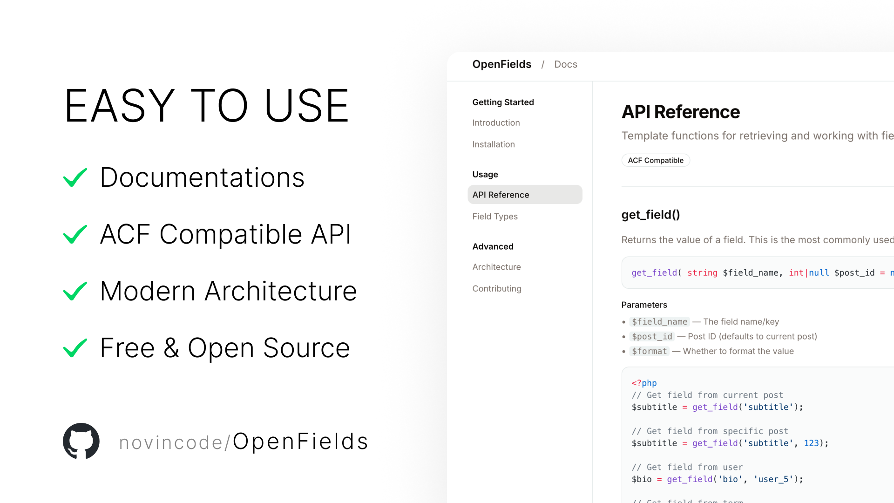Click the EASY TO USE heading
The width and height of the screenshot is (894, 503).
click(x=207, y=106)
